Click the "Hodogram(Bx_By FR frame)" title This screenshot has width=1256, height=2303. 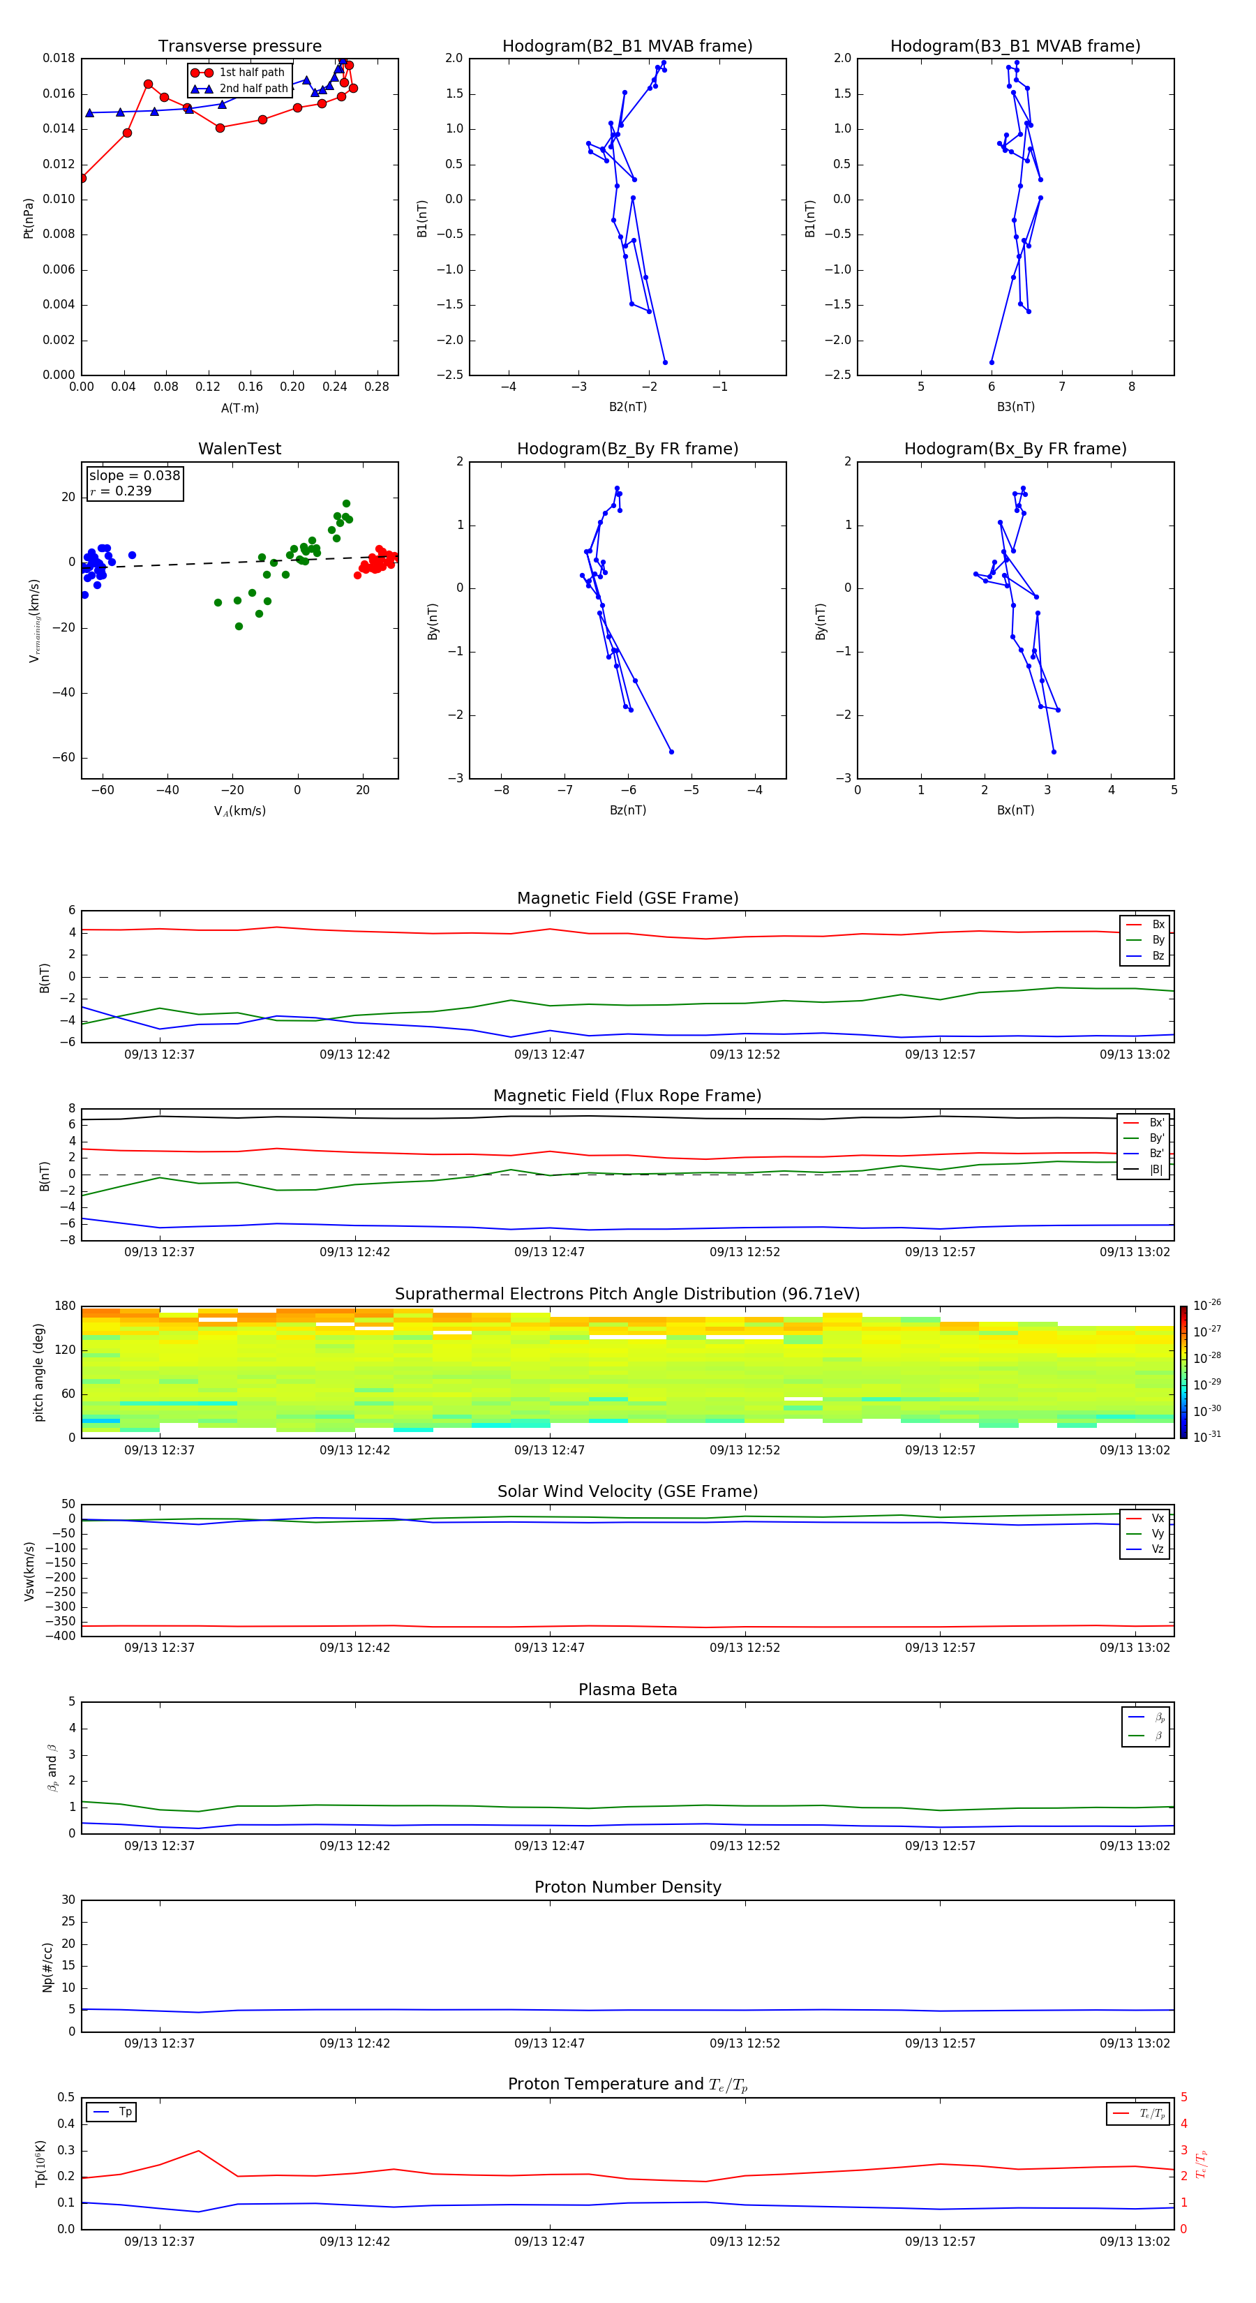(1015, 449)
